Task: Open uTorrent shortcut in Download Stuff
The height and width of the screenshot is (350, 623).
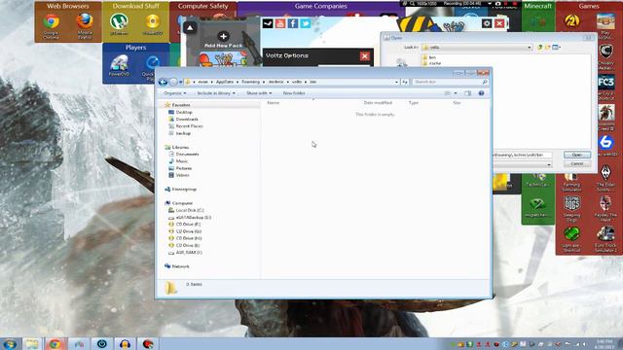Action: [119, 24]
